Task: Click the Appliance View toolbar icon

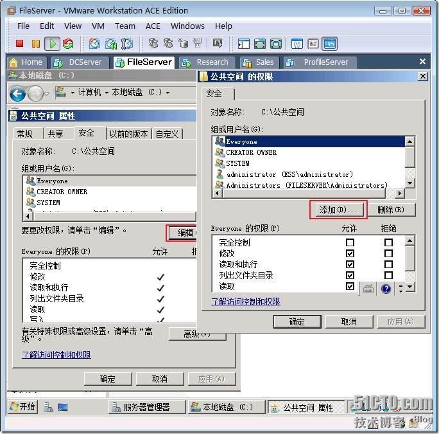Action: click(x=313, y=44)
